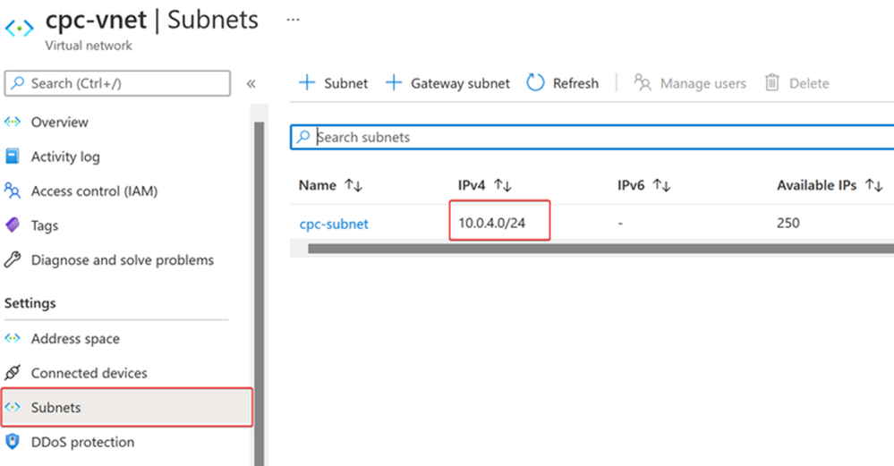
Task: Collapse the sidebar with double chevron
Action: [251, 84]
